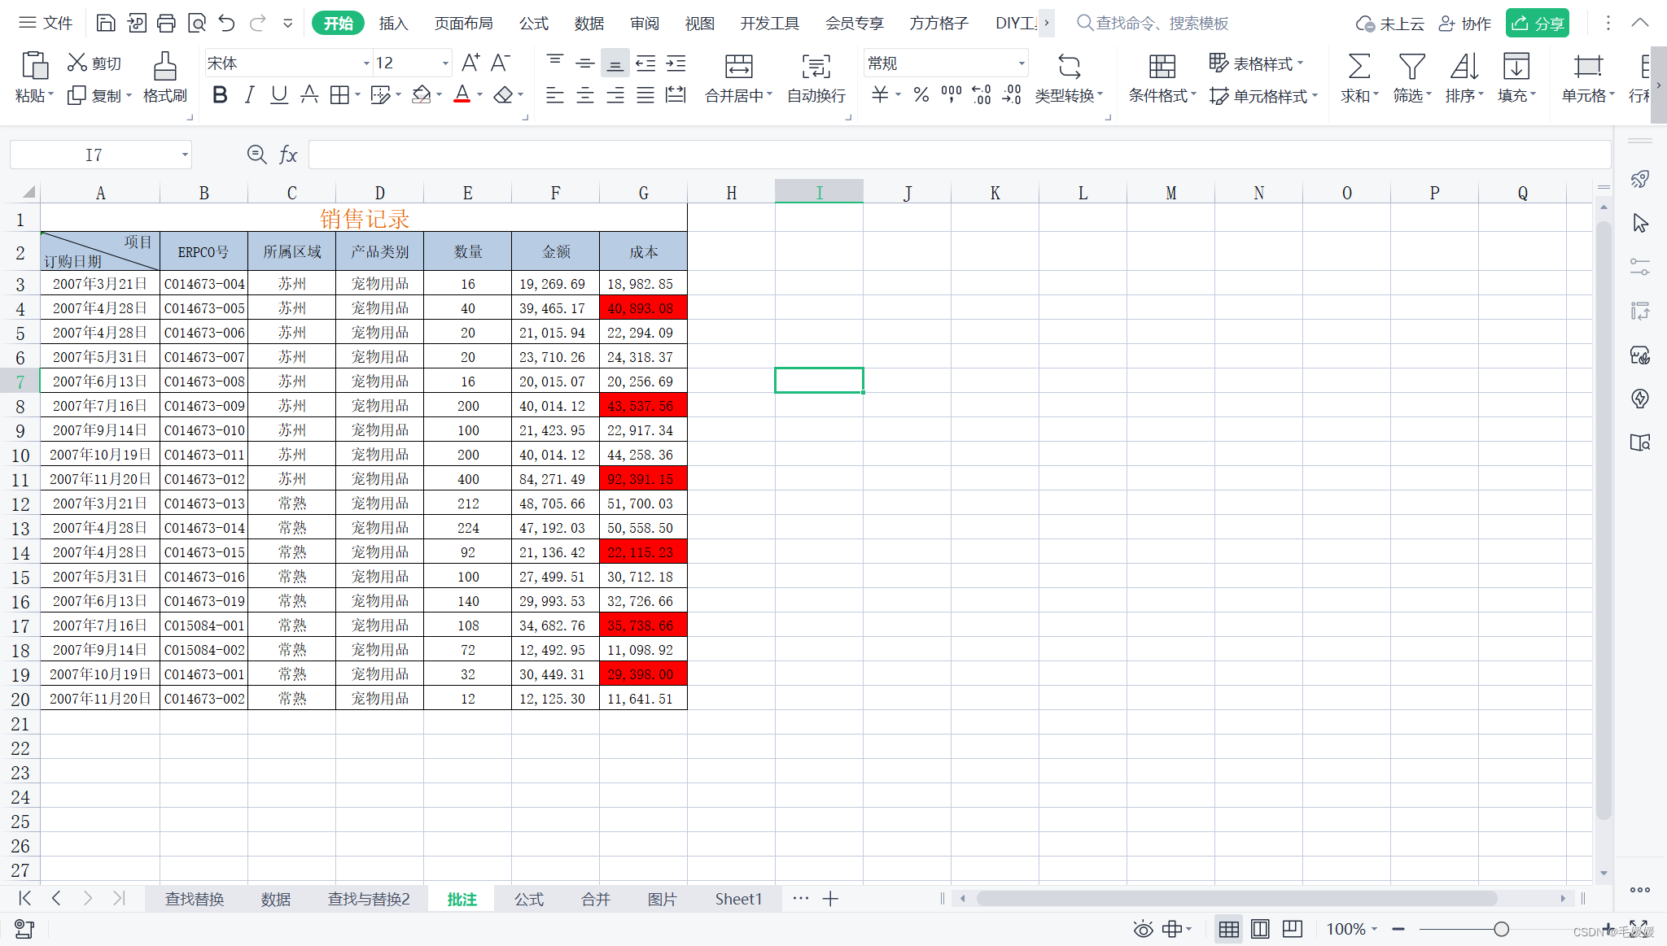The image size is (1667, 946).
Task: Click the red cell 40,893.08
Action: pos(643,308)
